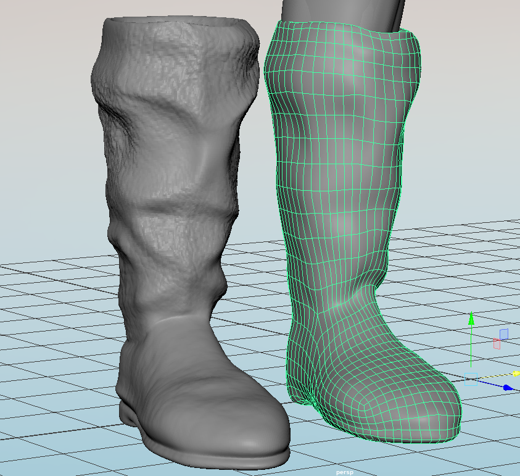
Task: Click the persp camera label
Action: coord(345,472)
